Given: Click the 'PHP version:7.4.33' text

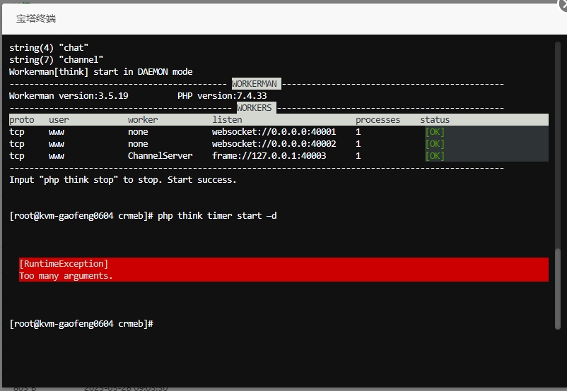Looking at the screenshot, I should point(222,96).
